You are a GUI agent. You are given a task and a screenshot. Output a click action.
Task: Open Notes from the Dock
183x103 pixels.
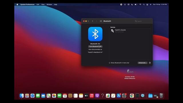click(81, 96)
